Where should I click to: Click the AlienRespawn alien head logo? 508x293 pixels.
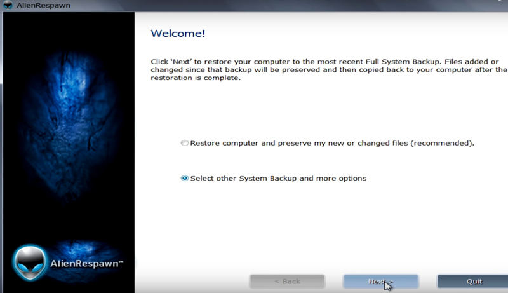coord(30,262)
